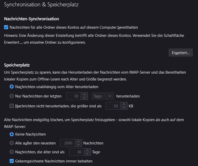Enable not downloading messages larger than limit
The height and width of the screenshot is (166, 198).
point(12,106)
